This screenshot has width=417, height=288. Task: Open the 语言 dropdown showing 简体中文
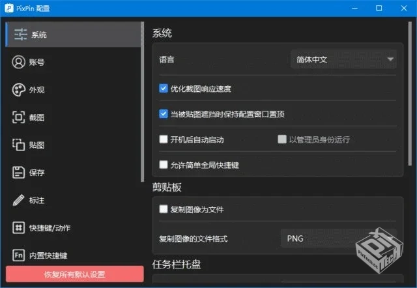pyautogui.click(x=343, y=59)
